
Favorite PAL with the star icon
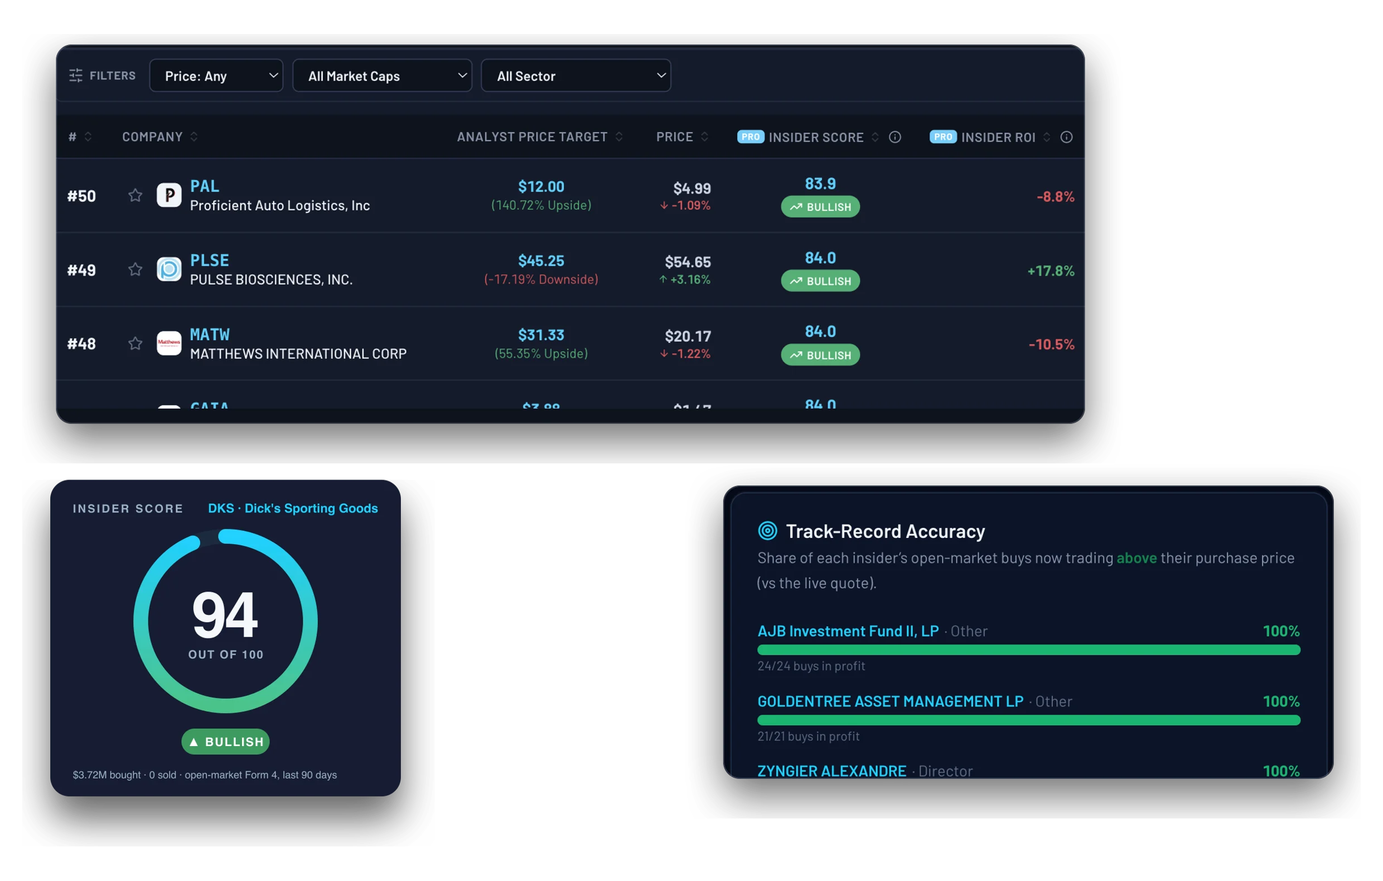click(x=135, y=196)
